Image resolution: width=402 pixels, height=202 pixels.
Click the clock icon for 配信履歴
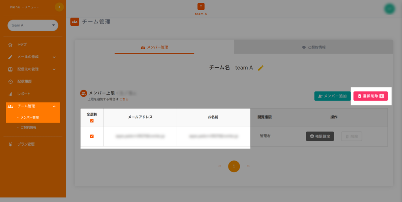point(11,81)
